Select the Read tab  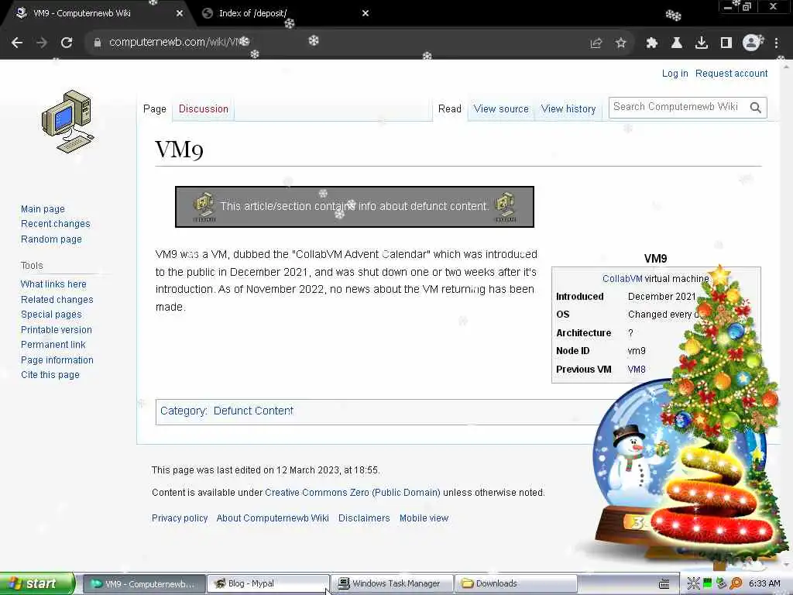tap(450, 109)
